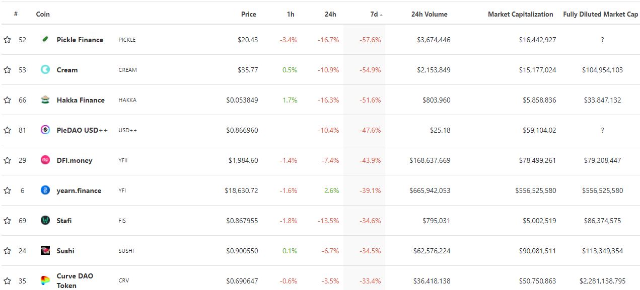Click the $168,637,669 volume value
640x290 pixels.
430,160
